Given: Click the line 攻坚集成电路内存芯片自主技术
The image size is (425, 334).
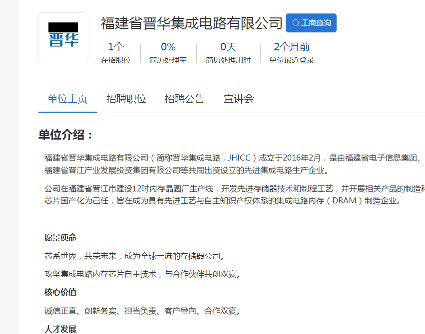Looking at the screenshot, I should (142, 274).
